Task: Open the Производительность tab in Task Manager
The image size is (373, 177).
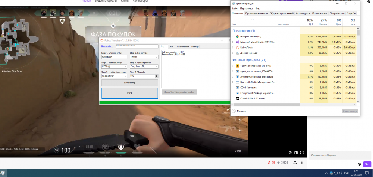Action: click(257, 13)
